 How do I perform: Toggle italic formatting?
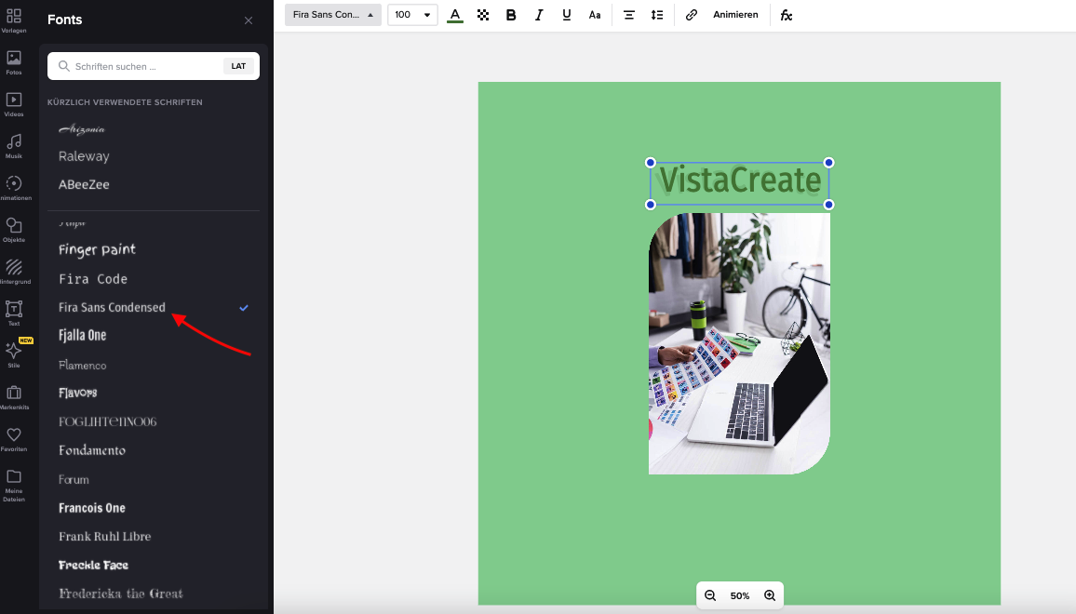tap(539, 14)
